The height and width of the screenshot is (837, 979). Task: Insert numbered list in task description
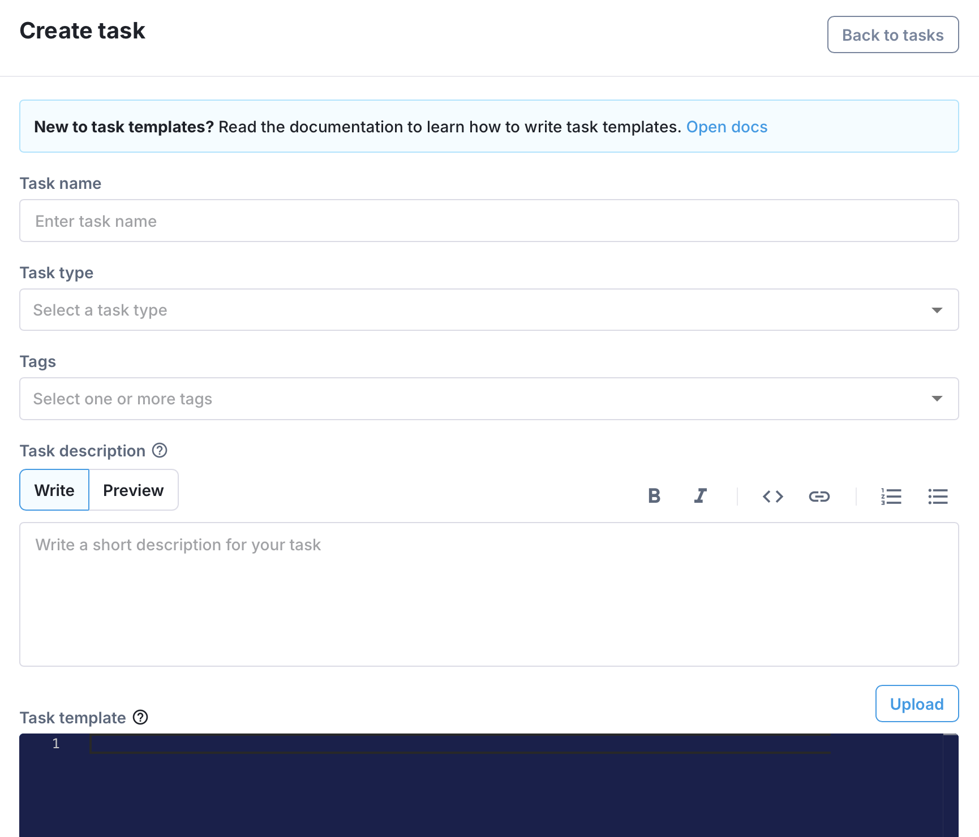click(891, 496)
